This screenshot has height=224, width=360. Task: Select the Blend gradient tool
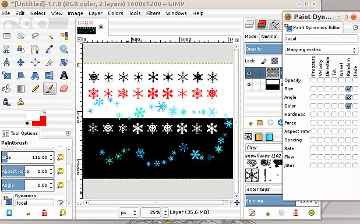tap(20, 89)
